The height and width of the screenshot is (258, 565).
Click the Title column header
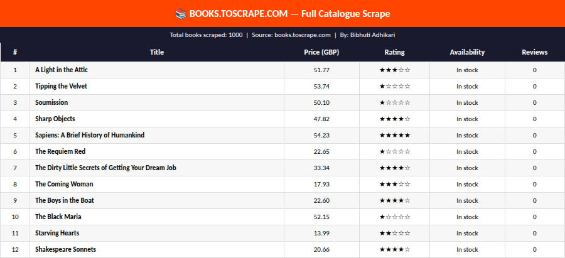157,52
